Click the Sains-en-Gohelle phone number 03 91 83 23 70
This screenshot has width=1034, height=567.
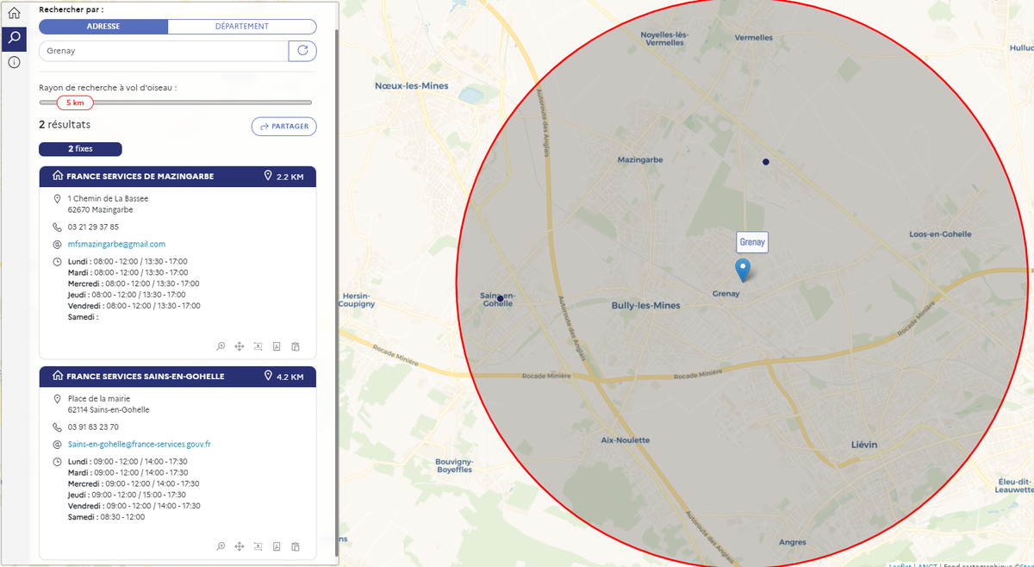click(93, 427)
